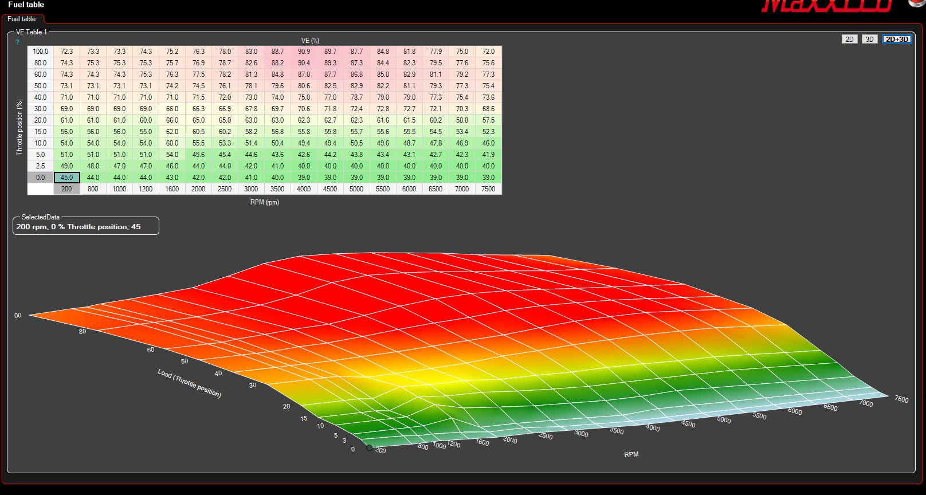Viewport: 926px width, 495px height.
Task: Select the 7500 RPM column header
Action: (488, 189)
